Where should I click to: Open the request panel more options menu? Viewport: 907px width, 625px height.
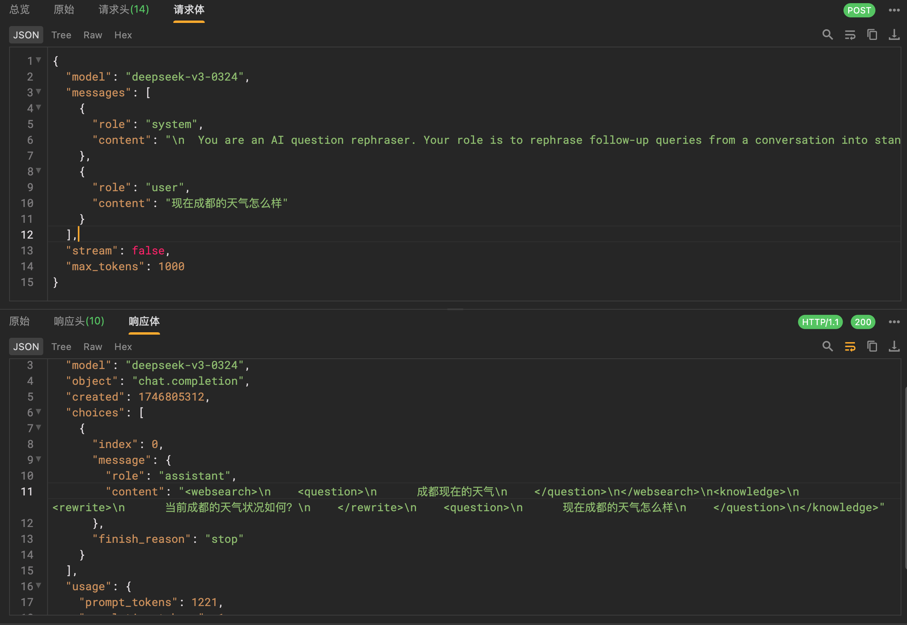tap(894, 10)
